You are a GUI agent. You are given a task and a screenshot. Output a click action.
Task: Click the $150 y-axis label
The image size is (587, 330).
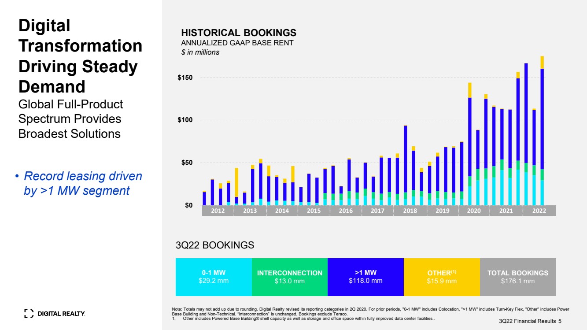pyautogui.click(x=185, y=78)
